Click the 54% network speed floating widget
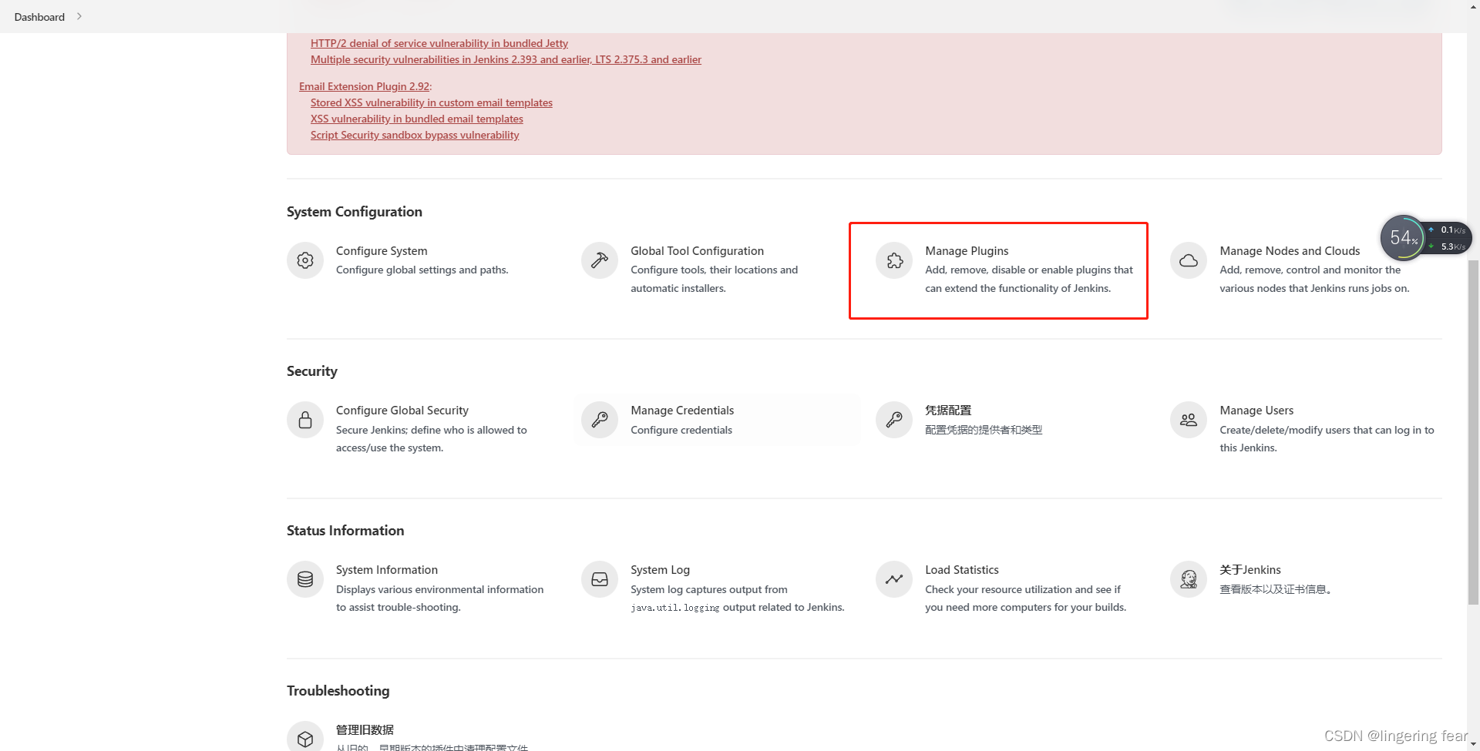 click(1425, 238)
